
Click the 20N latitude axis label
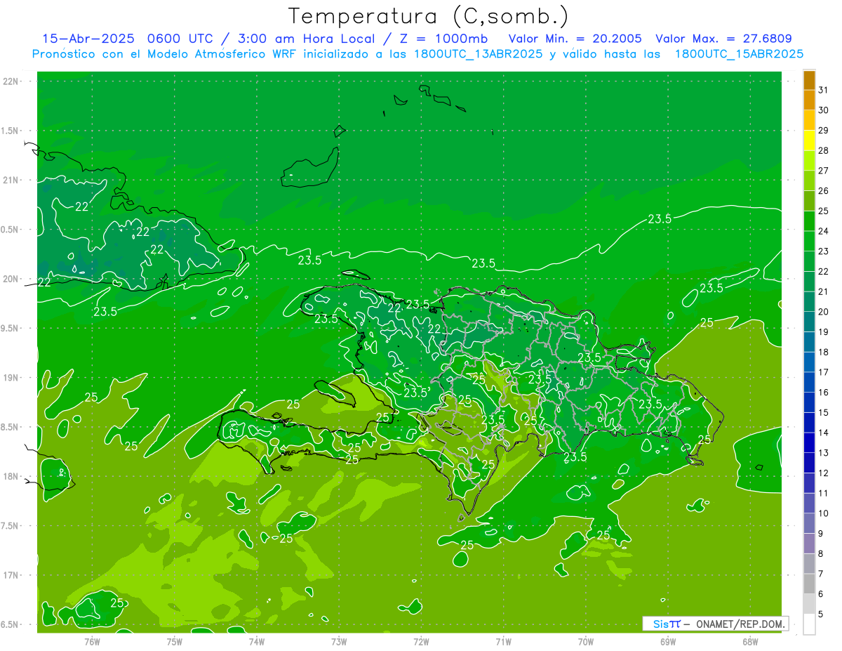pyautogui.click(x=11, y=279)
